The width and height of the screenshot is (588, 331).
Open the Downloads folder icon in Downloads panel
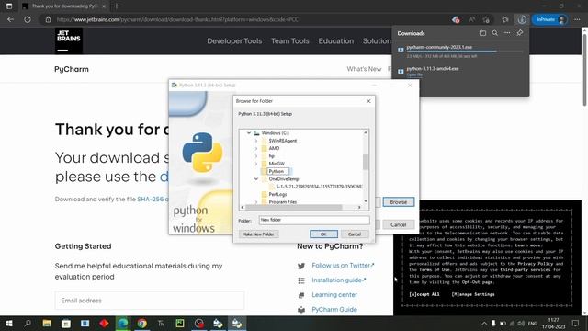tap(482, 33)
